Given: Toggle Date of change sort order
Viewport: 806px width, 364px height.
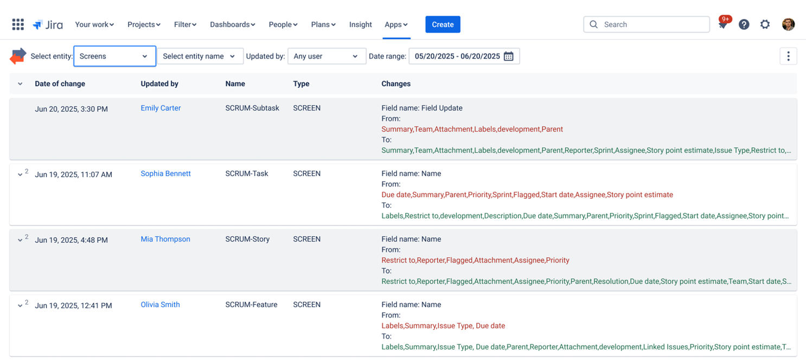Looking at the screenshot, I should [x=20, y=83].
